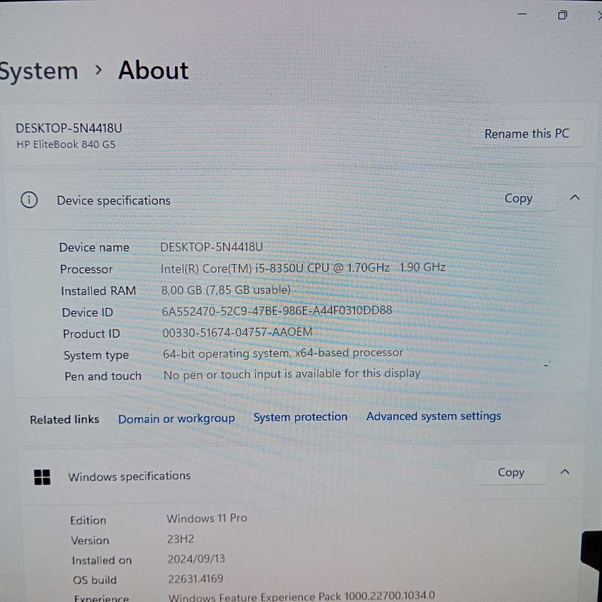Image resolution: width=602 pixels, height=602 pixels.
Task: Collapse the Windows specifications section
Action: (x=565, y=472)
